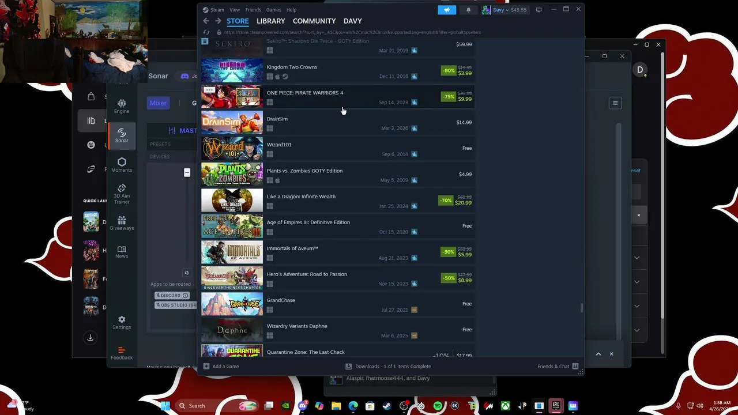Open 3D Aim Trainer in SteelSeries

point(122,194)
